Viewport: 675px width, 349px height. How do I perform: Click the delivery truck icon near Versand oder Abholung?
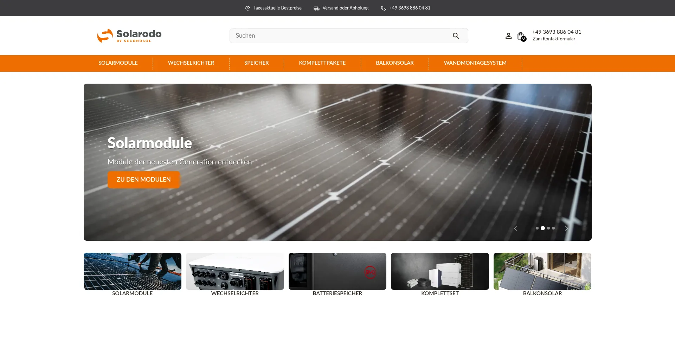[316, 8]
